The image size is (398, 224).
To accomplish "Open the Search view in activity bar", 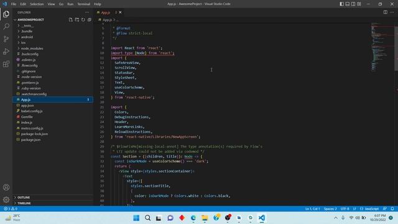I will (x=6, y=26).
